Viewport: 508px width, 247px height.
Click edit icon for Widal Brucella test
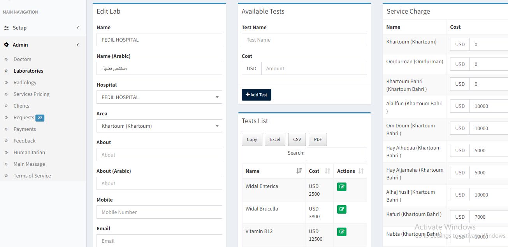(x=341, y=209)
